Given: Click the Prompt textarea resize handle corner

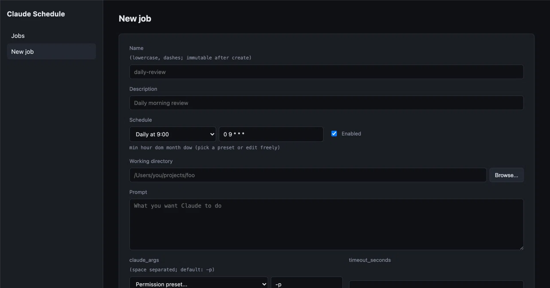Looking at the screenshot, I should (522, 248).
